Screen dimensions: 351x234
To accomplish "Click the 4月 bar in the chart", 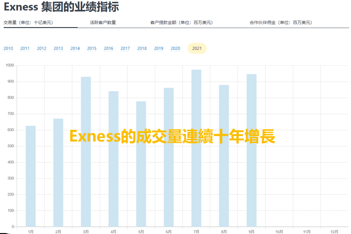I will 114,159.
